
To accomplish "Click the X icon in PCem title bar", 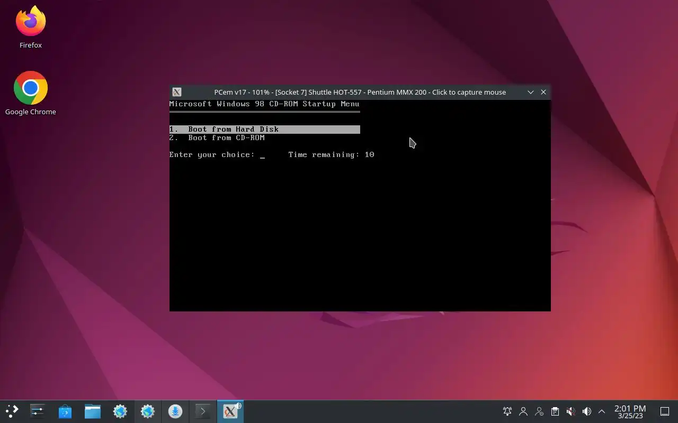I will 177,92.
